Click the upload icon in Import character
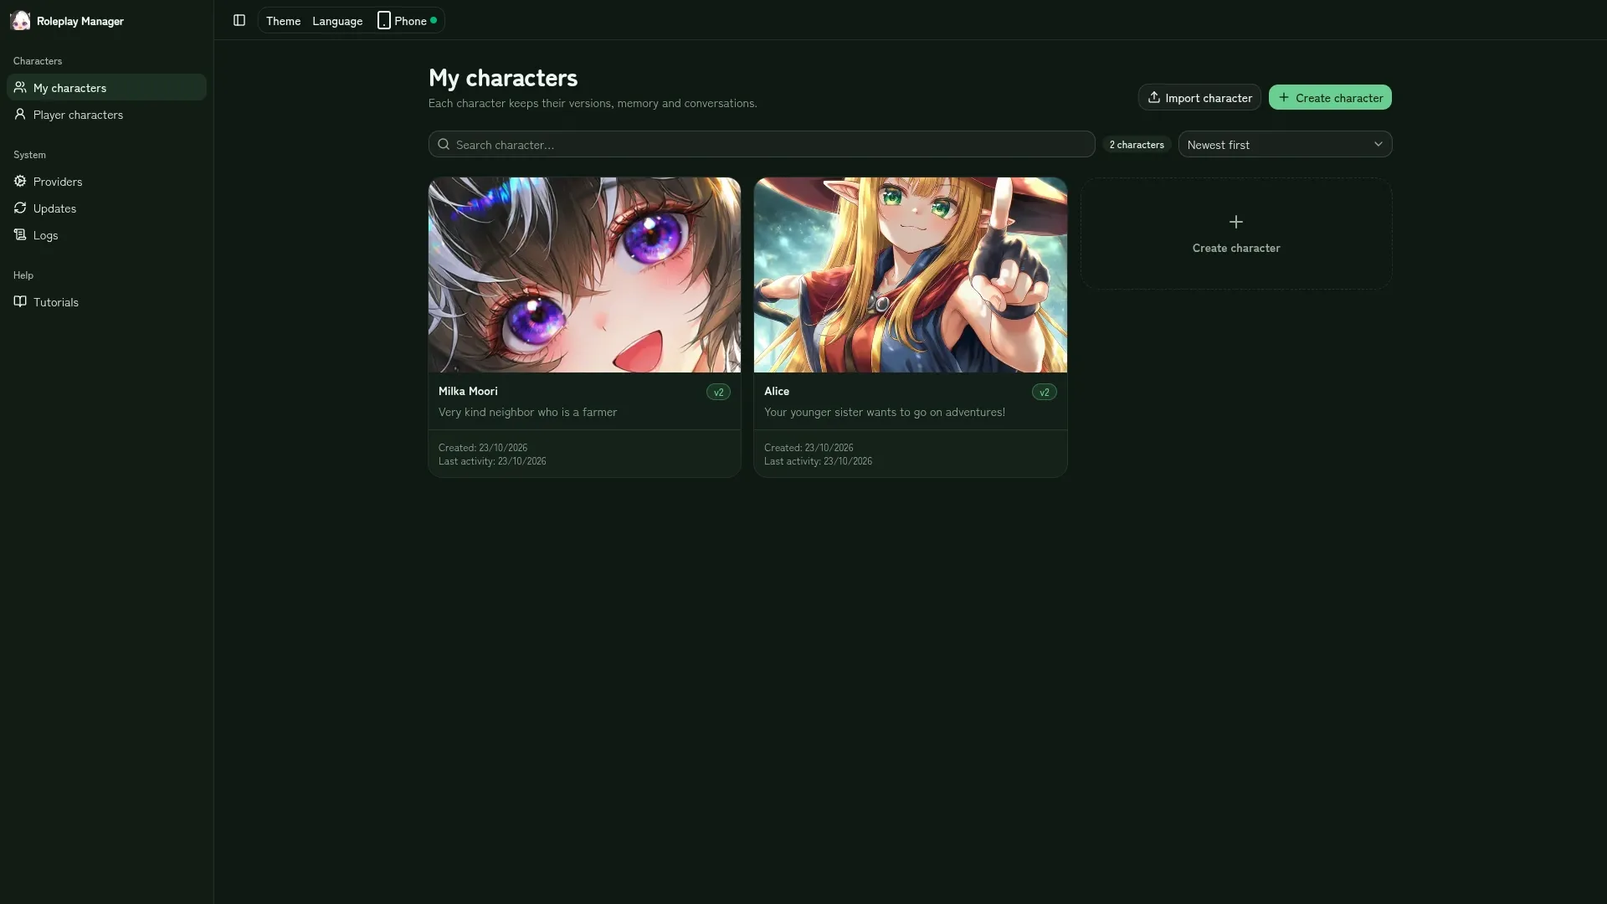Viewport: 1607px width, 904px height. pyautogui.click(x=1153, y=97)
